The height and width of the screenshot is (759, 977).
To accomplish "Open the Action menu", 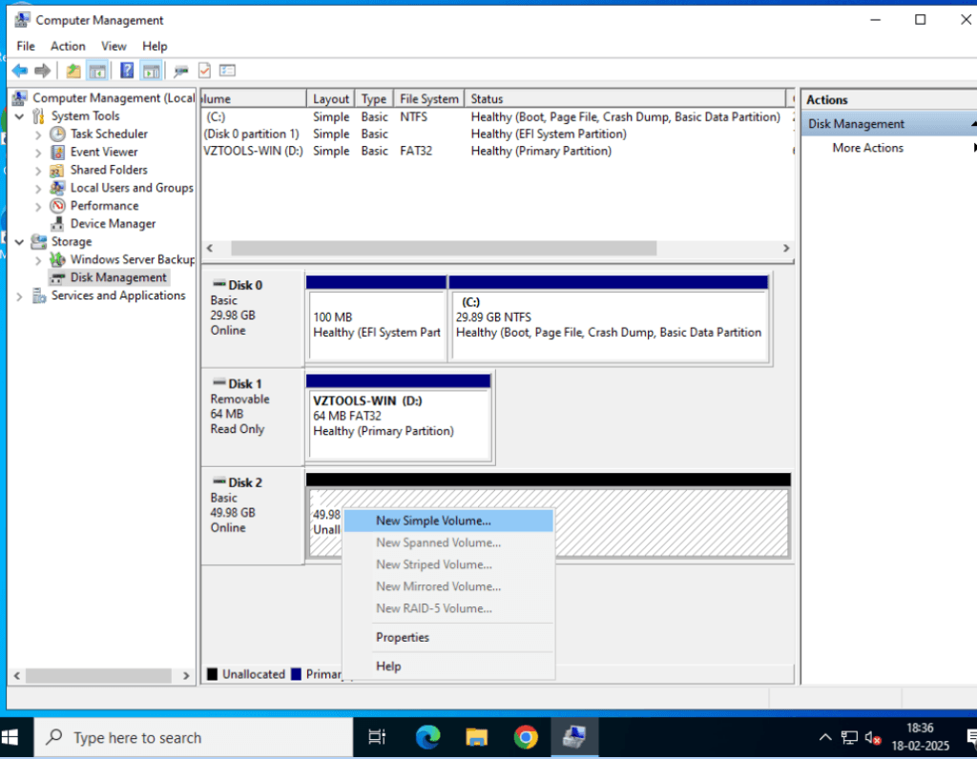I will tap(68, 46).
